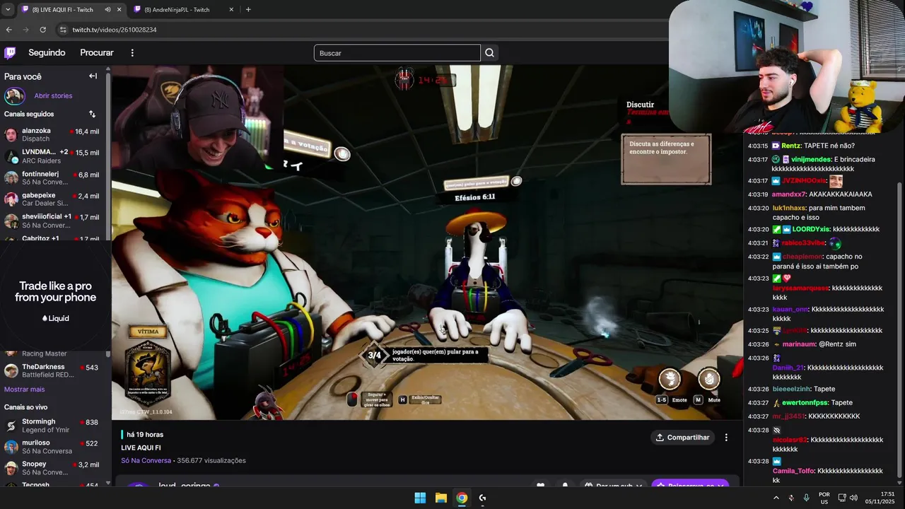This screenshot has width=905, height=509.
Task: Open the tab search dropdown arrow
Action: coord(7,10)
